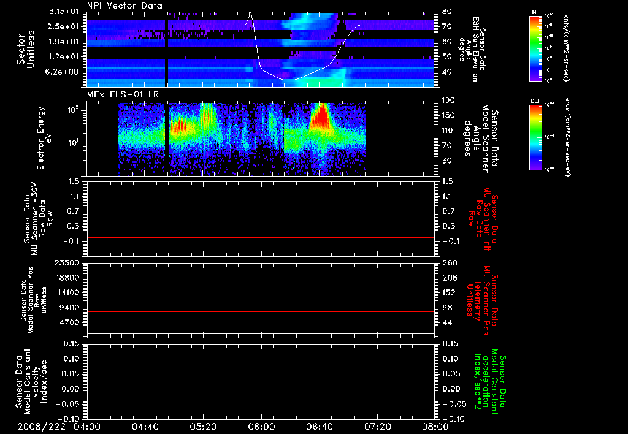This screenshot has width=628, height=434.
Task: Click the "260" telemetry tick value
Action: [449, 263]
